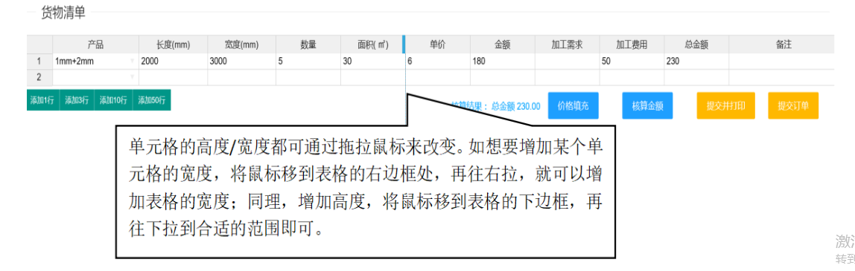Click the empty 备注 cell in row 1
This screenshot has width=855, height=271.
coord(781,62)
